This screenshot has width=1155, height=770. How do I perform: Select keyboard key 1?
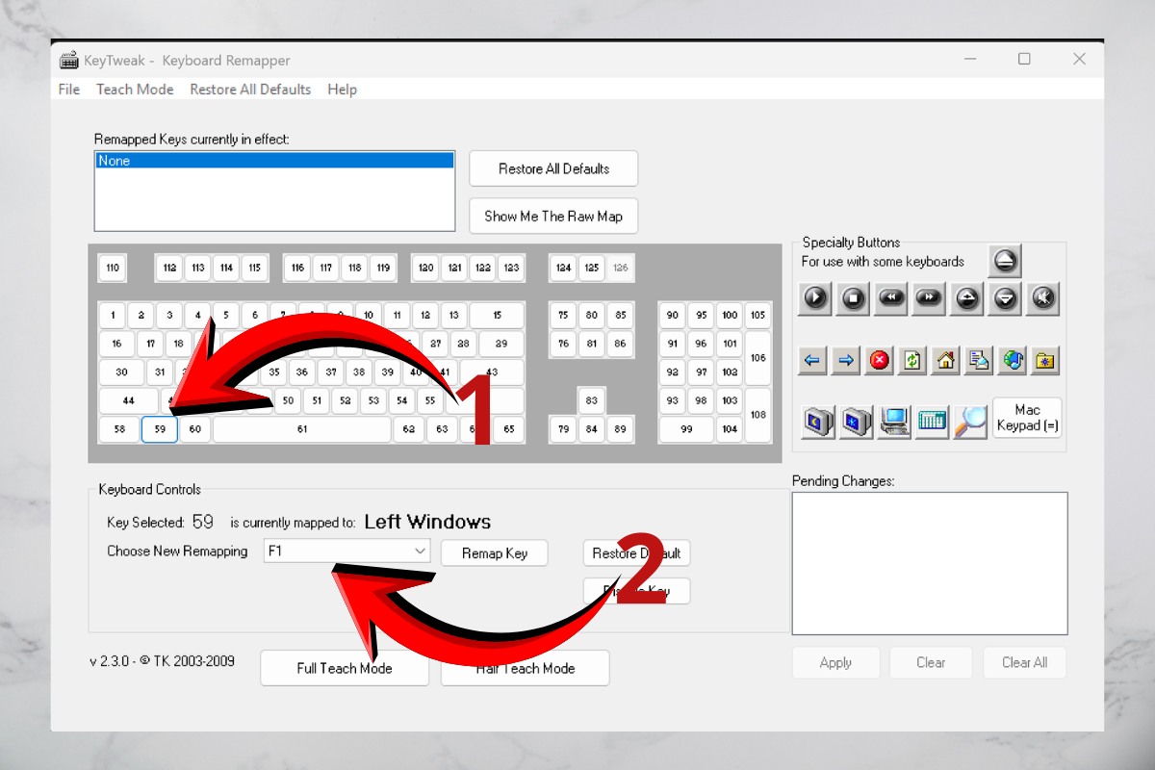(113, 315)
